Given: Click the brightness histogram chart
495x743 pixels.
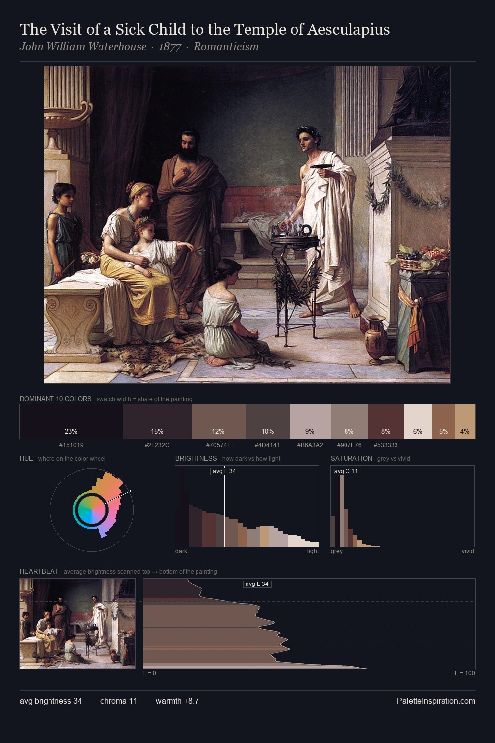Looking at the screenshot, I should coord(247,506).
